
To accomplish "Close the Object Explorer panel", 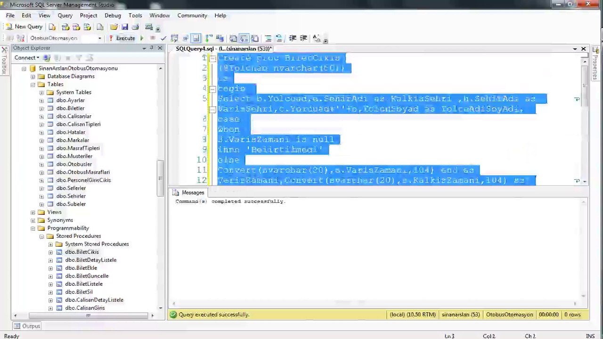I will point(160,48).
